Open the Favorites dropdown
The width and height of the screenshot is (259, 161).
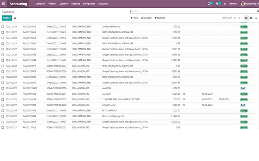160,18
